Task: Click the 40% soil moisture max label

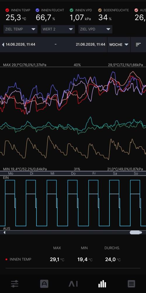Action: click(x=77, y=65)
